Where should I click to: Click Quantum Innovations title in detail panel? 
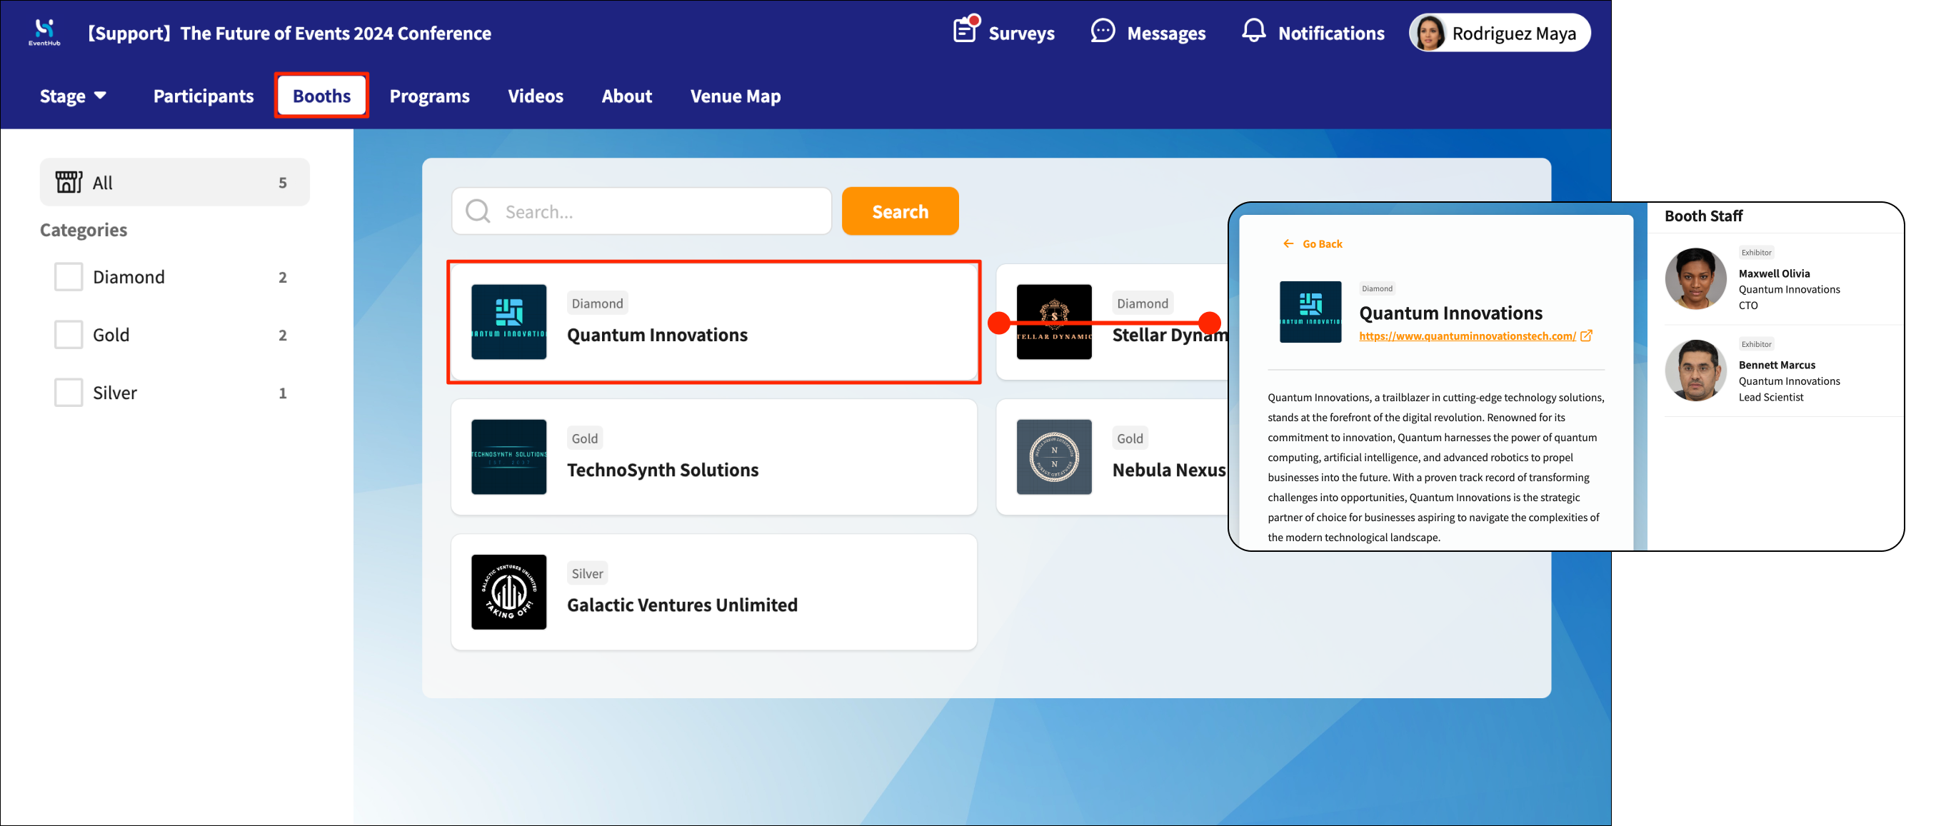pos(1450,313)
